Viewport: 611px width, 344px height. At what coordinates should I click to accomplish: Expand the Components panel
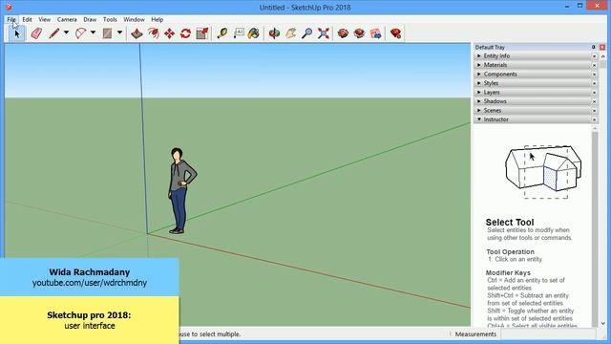pos(536,75)
